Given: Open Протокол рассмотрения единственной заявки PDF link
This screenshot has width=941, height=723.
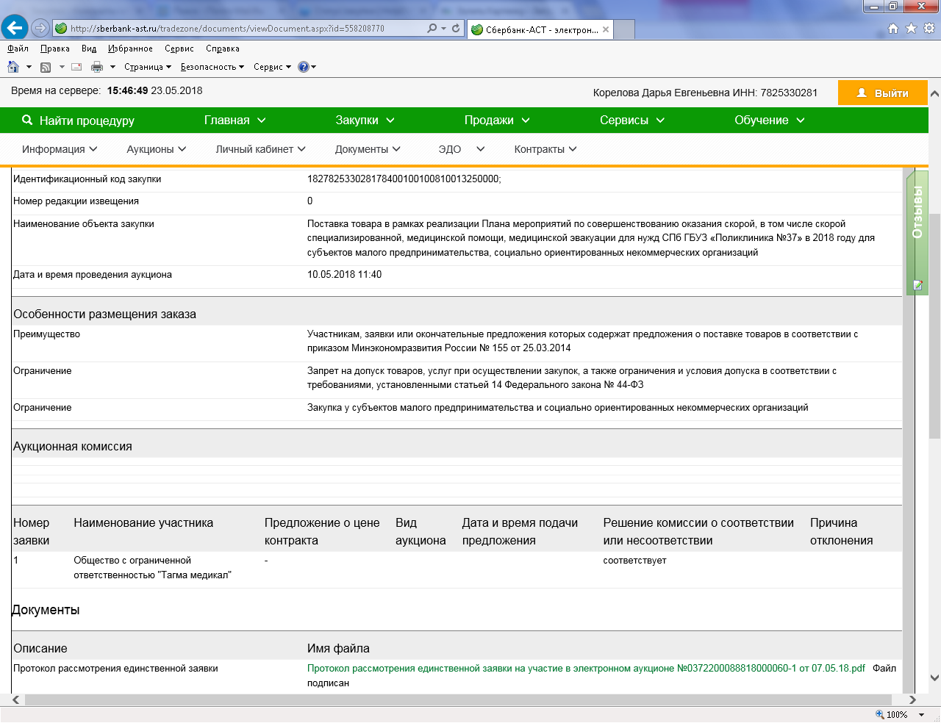Looking at the screenshot, I should point(586,668).
